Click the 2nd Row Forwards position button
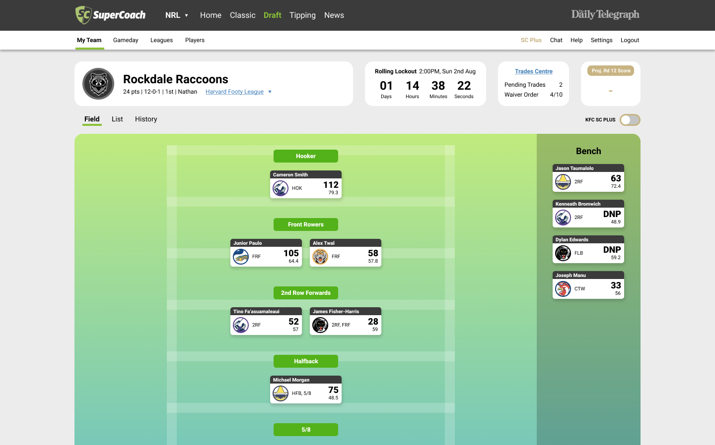The image size is (715, 445). (306, 293)
